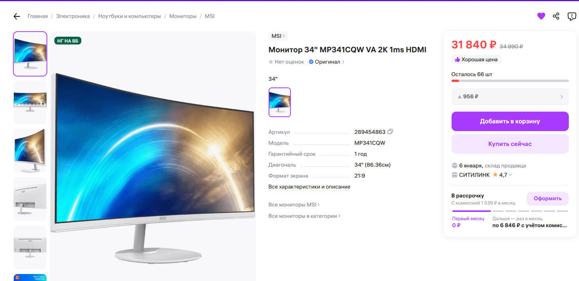The height and width of the screenshot is (281, 579).
Task: Click the СИТИЛИНК store icon
Action: [x=454, y=175]
